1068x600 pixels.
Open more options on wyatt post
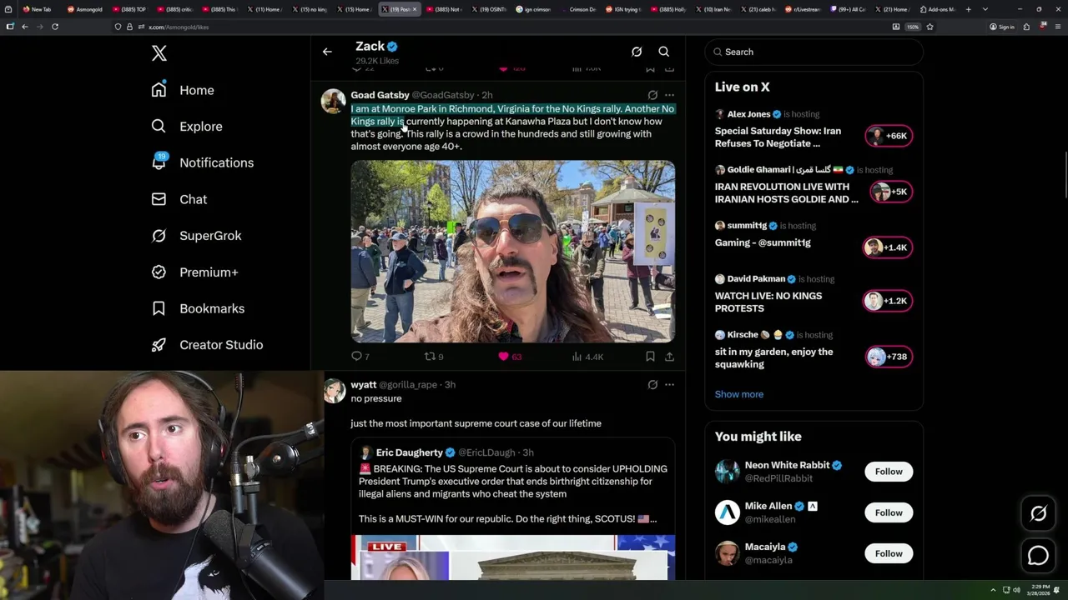[x=669, y=385]
